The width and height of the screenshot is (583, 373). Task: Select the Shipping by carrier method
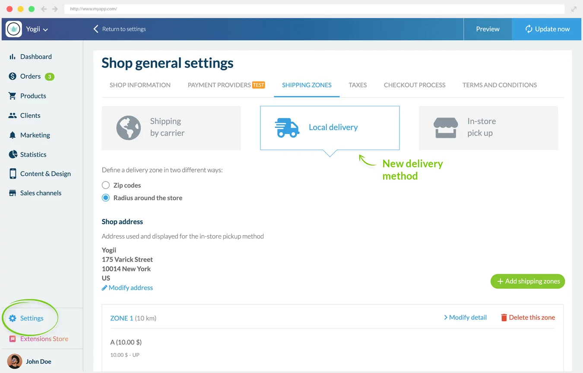click(171, 127)
